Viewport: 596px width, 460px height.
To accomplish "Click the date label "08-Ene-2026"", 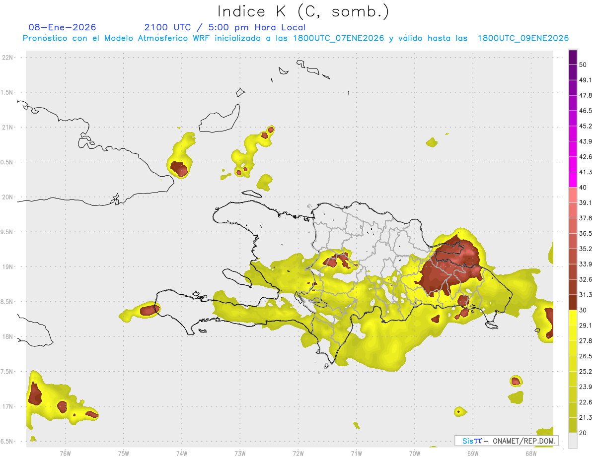I will 63,27.
